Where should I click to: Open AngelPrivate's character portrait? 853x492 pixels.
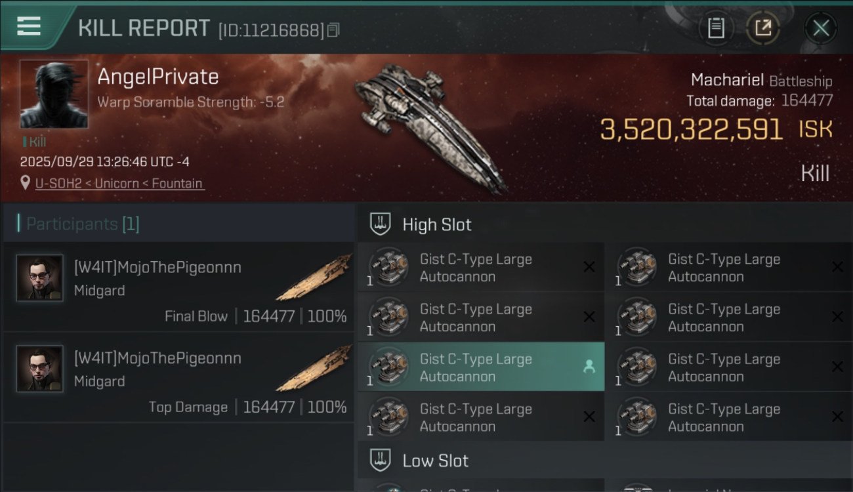(x=54, y=94)
